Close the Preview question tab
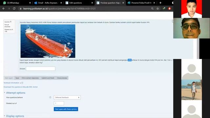The width and height of the screenshot is (210, 118). point(123,3)
